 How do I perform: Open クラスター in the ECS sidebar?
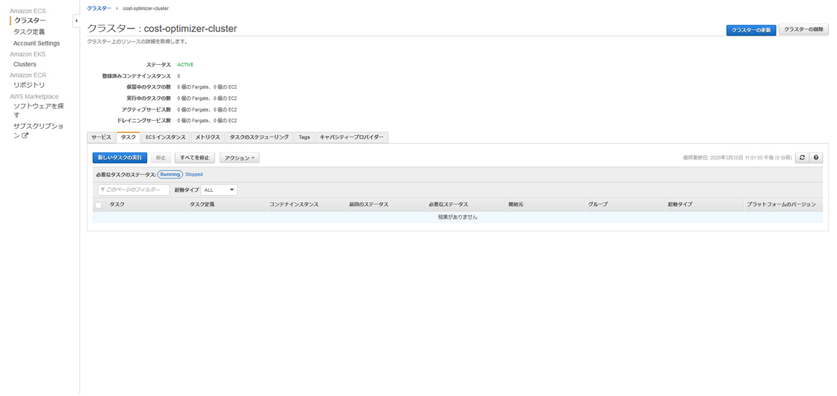click(x=30, y=21)
